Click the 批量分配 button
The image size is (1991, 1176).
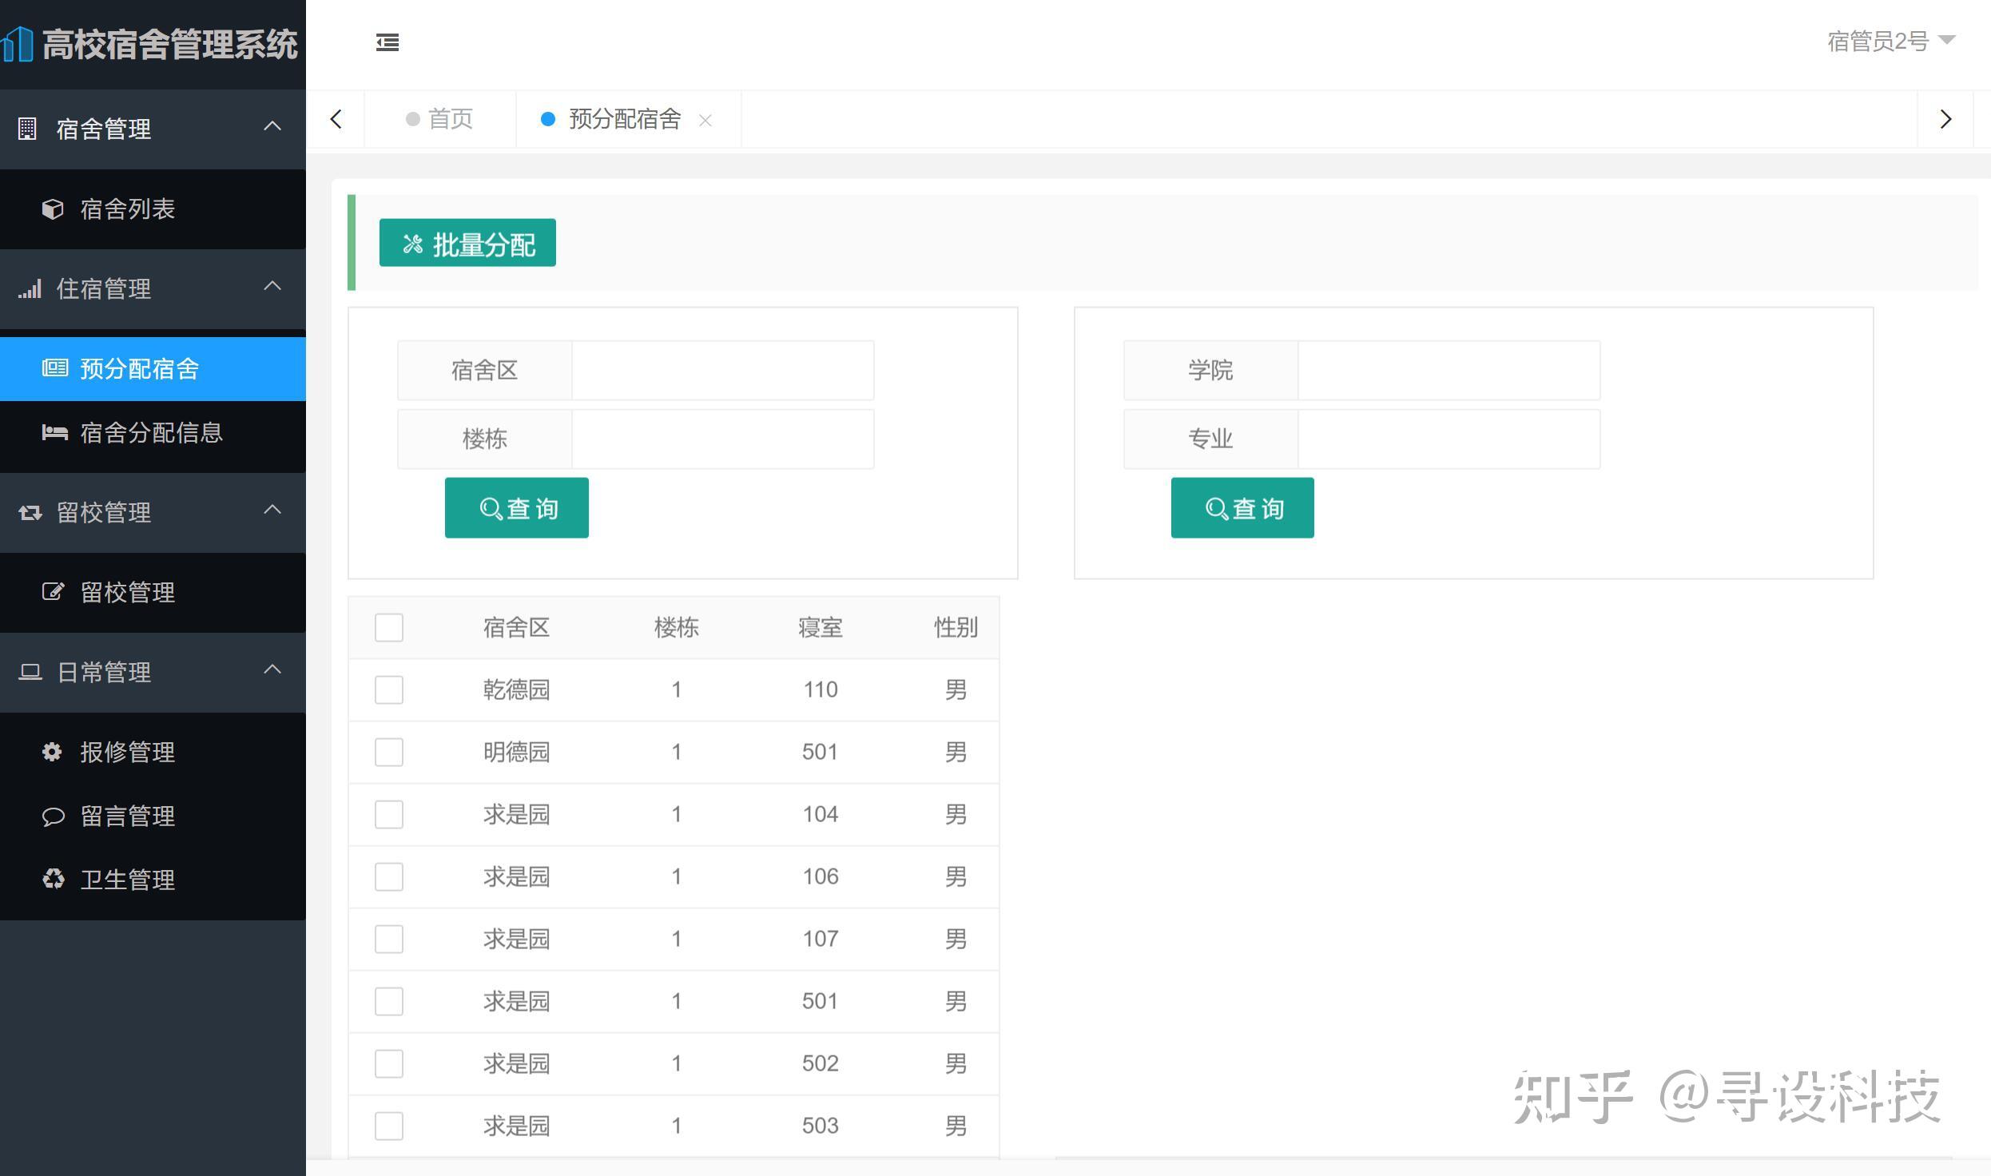[x=467, y=243]
